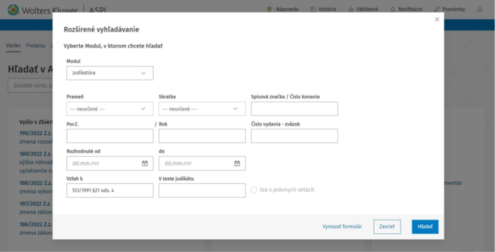
Task: Open Obľúbené favorites star
Action: (351, 9)
